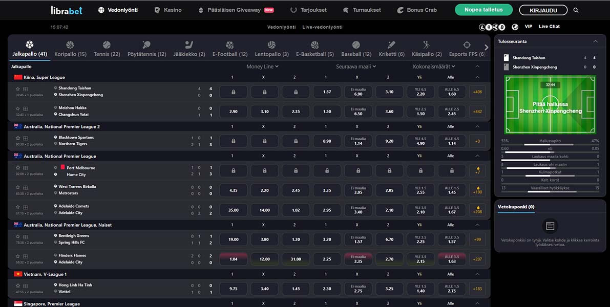Image resolution: width=610 pixels, height=307 pixels.
Task: Open the Kasino menu item
Action: coord(168,10)
